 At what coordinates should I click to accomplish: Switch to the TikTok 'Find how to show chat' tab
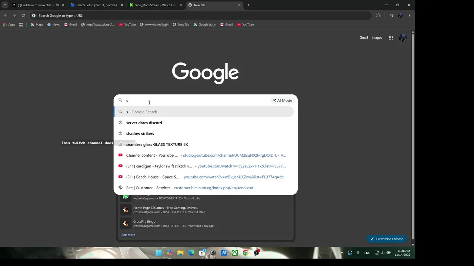38,5
